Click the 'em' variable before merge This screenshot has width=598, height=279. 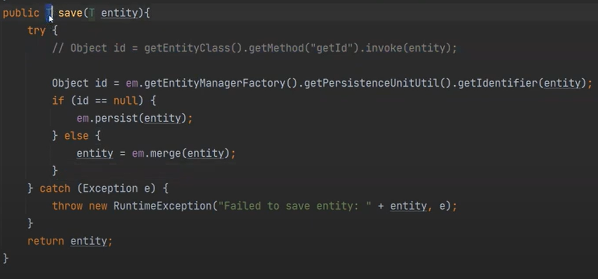point(138,153)
